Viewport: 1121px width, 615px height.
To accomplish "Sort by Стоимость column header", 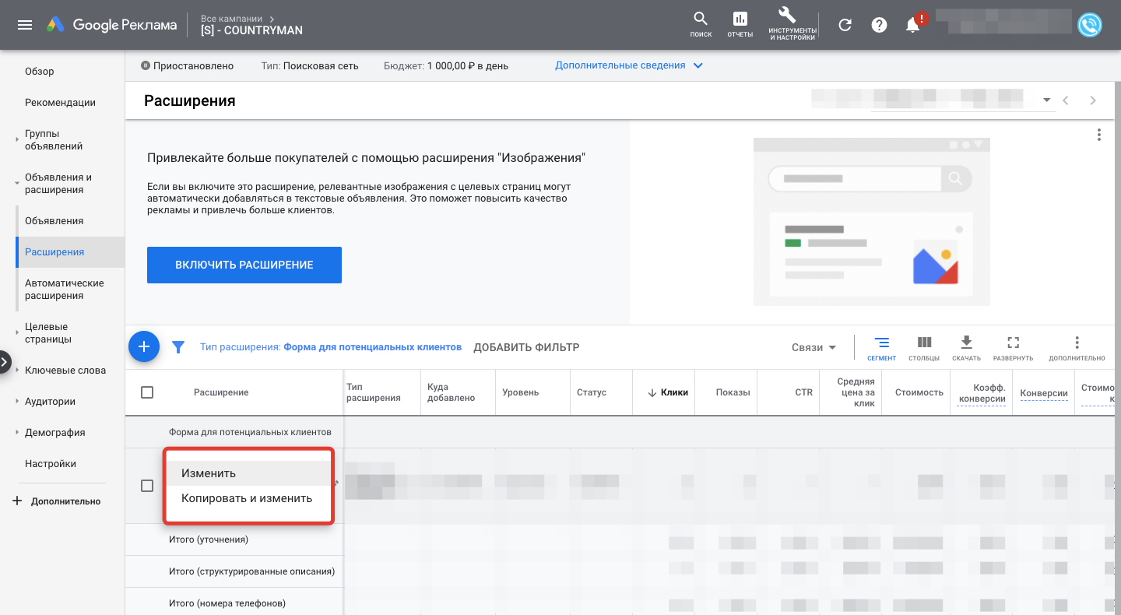I will pyautogui.click(x=919, y=392).
